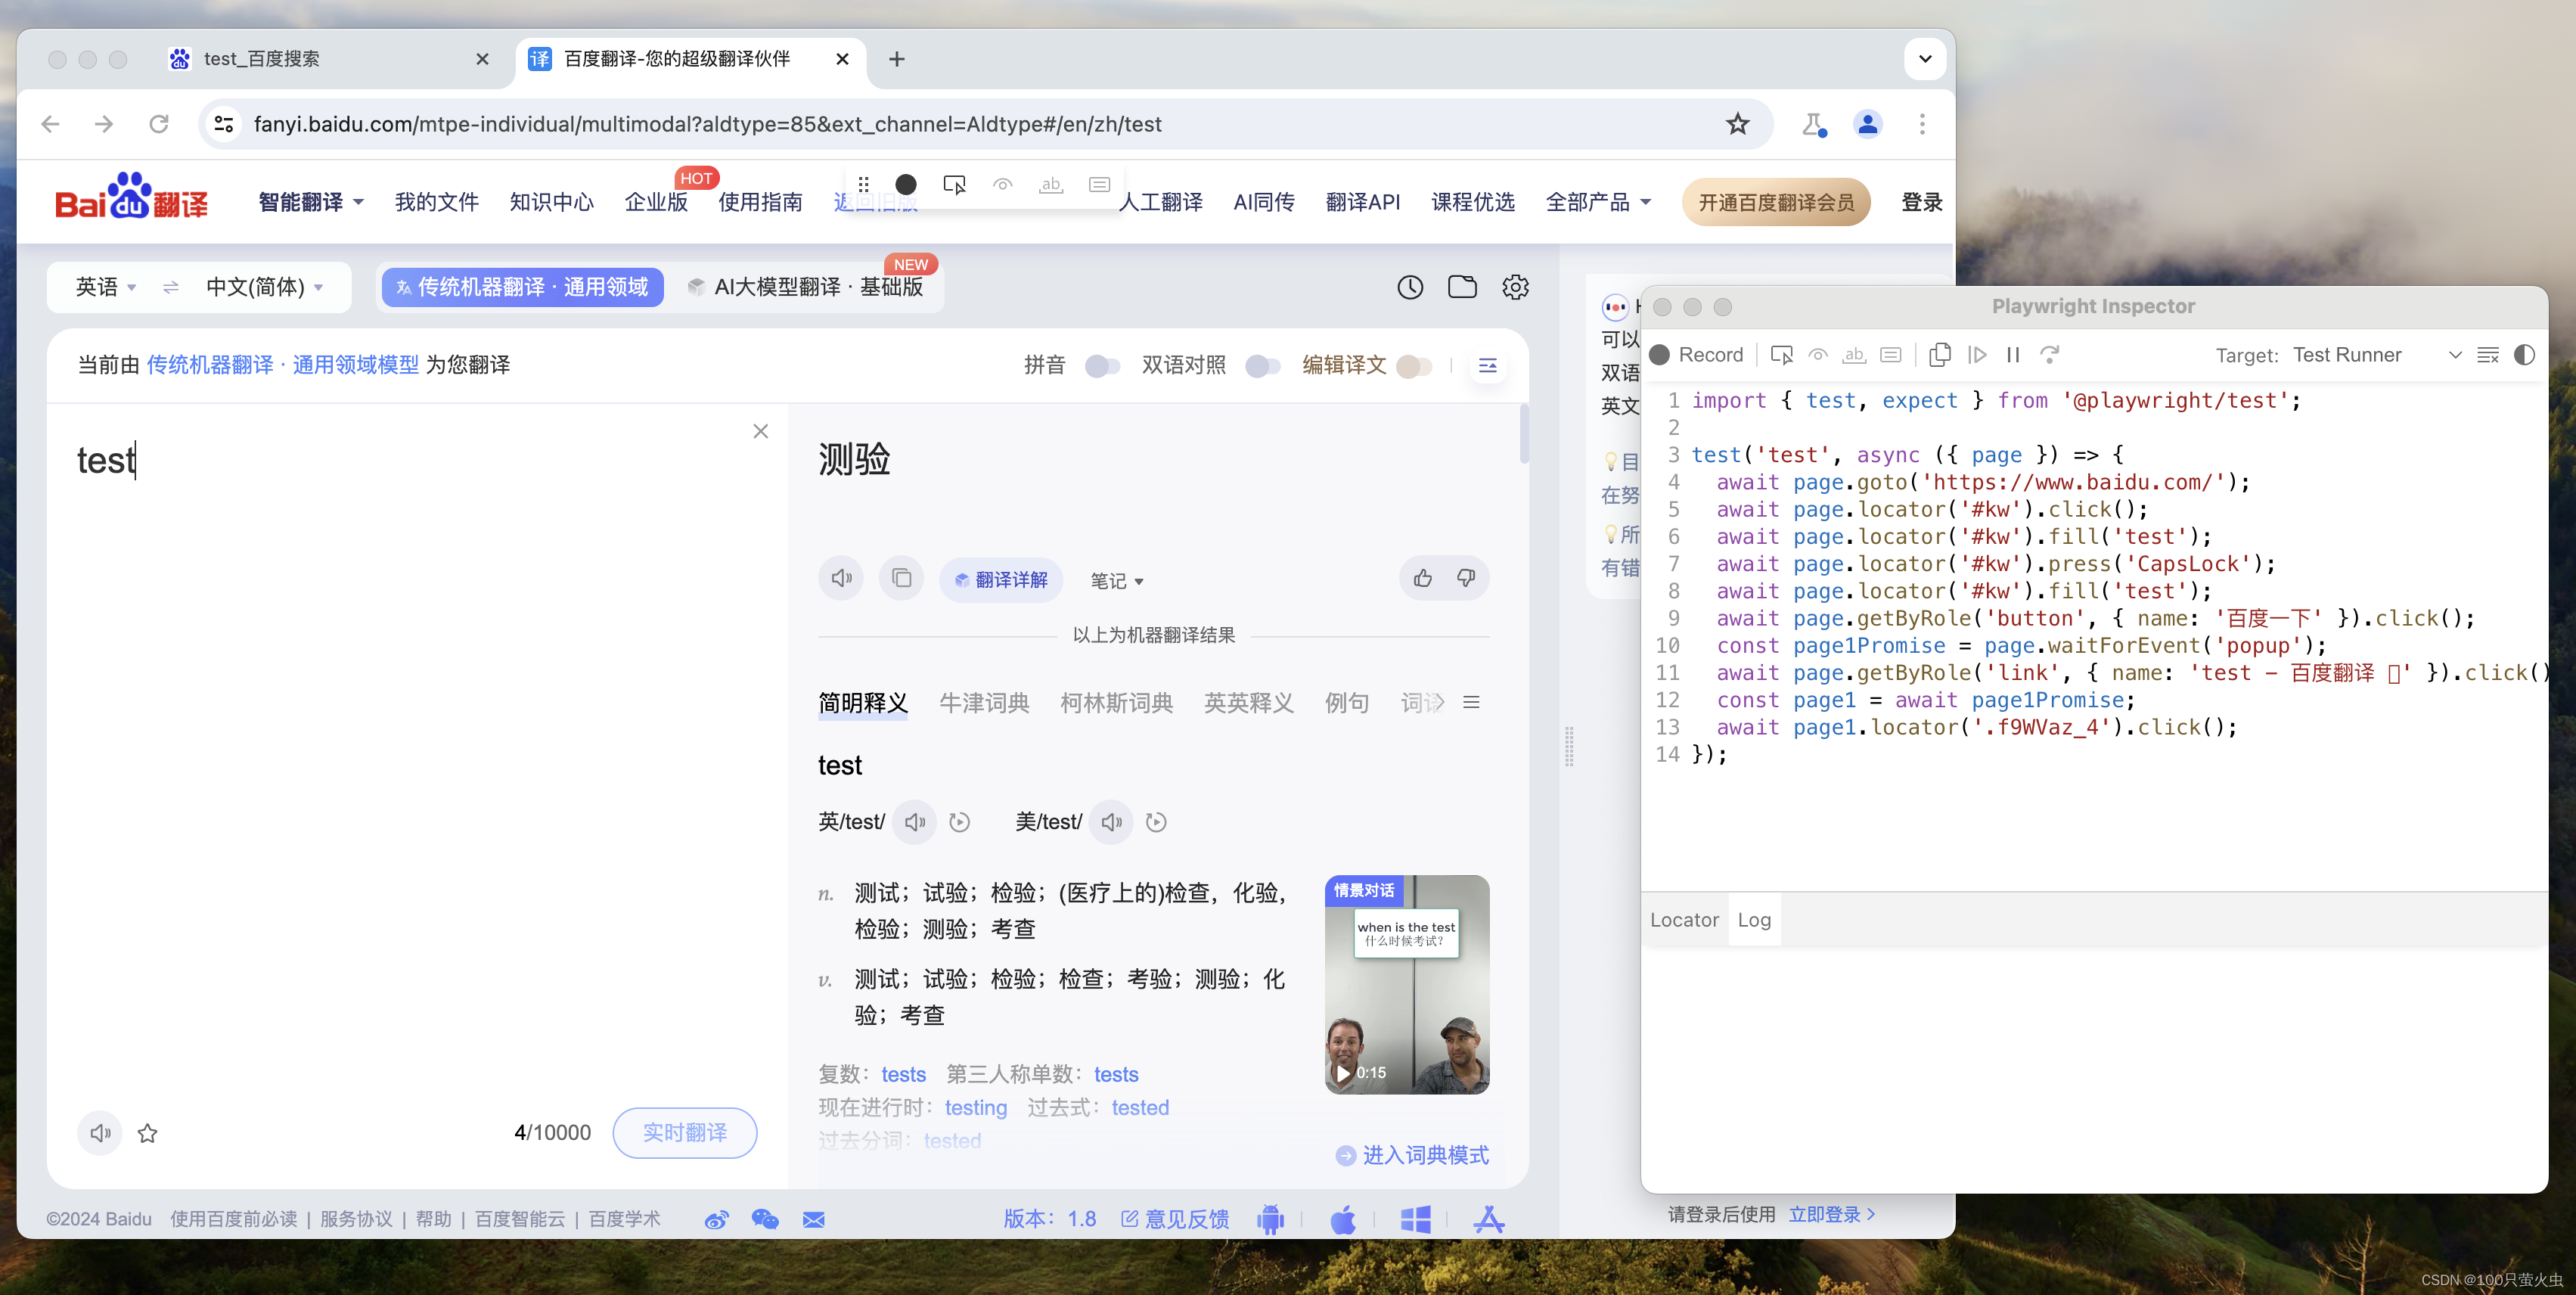The height and width of the screenshot is (1295, 2576).
Task: Select the 牛津词典 tab
Action: [x=984, y=703]
